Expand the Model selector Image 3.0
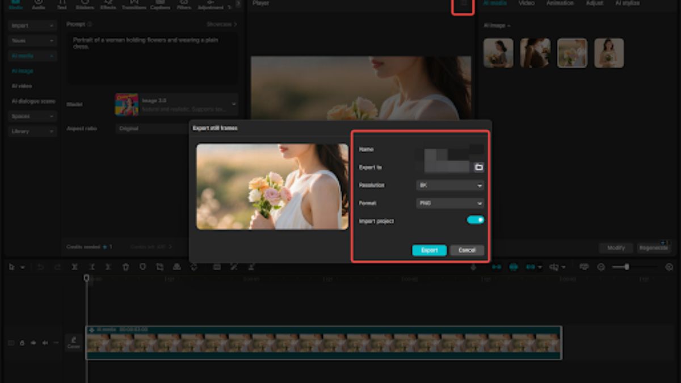681x383 pixels. click(176, 104)
